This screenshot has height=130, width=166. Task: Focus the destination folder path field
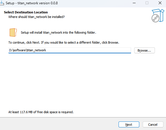pos(70,50)
